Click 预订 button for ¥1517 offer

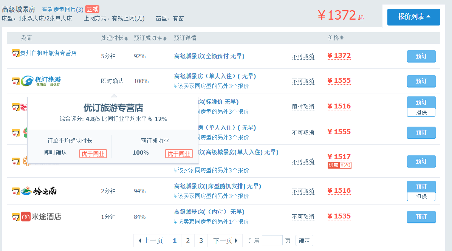click(421, 161)
